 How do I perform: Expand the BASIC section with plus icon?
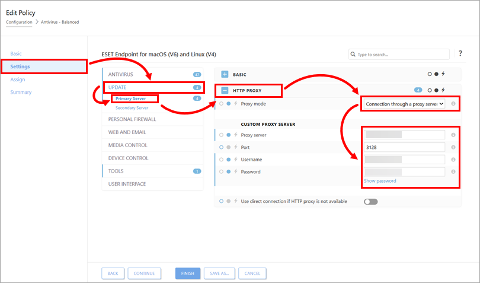click(x=225, y=74)
